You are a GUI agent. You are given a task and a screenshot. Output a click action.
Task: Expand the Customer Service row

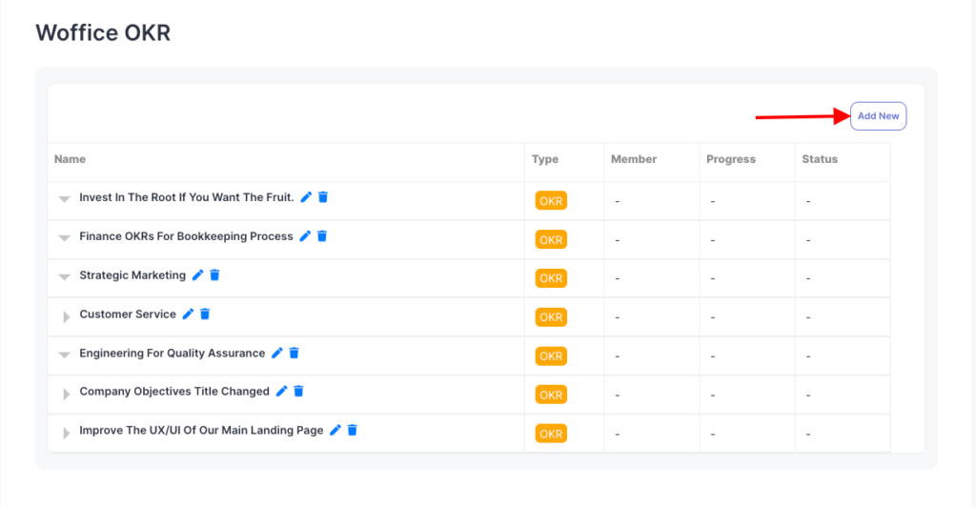click(66, 316)
